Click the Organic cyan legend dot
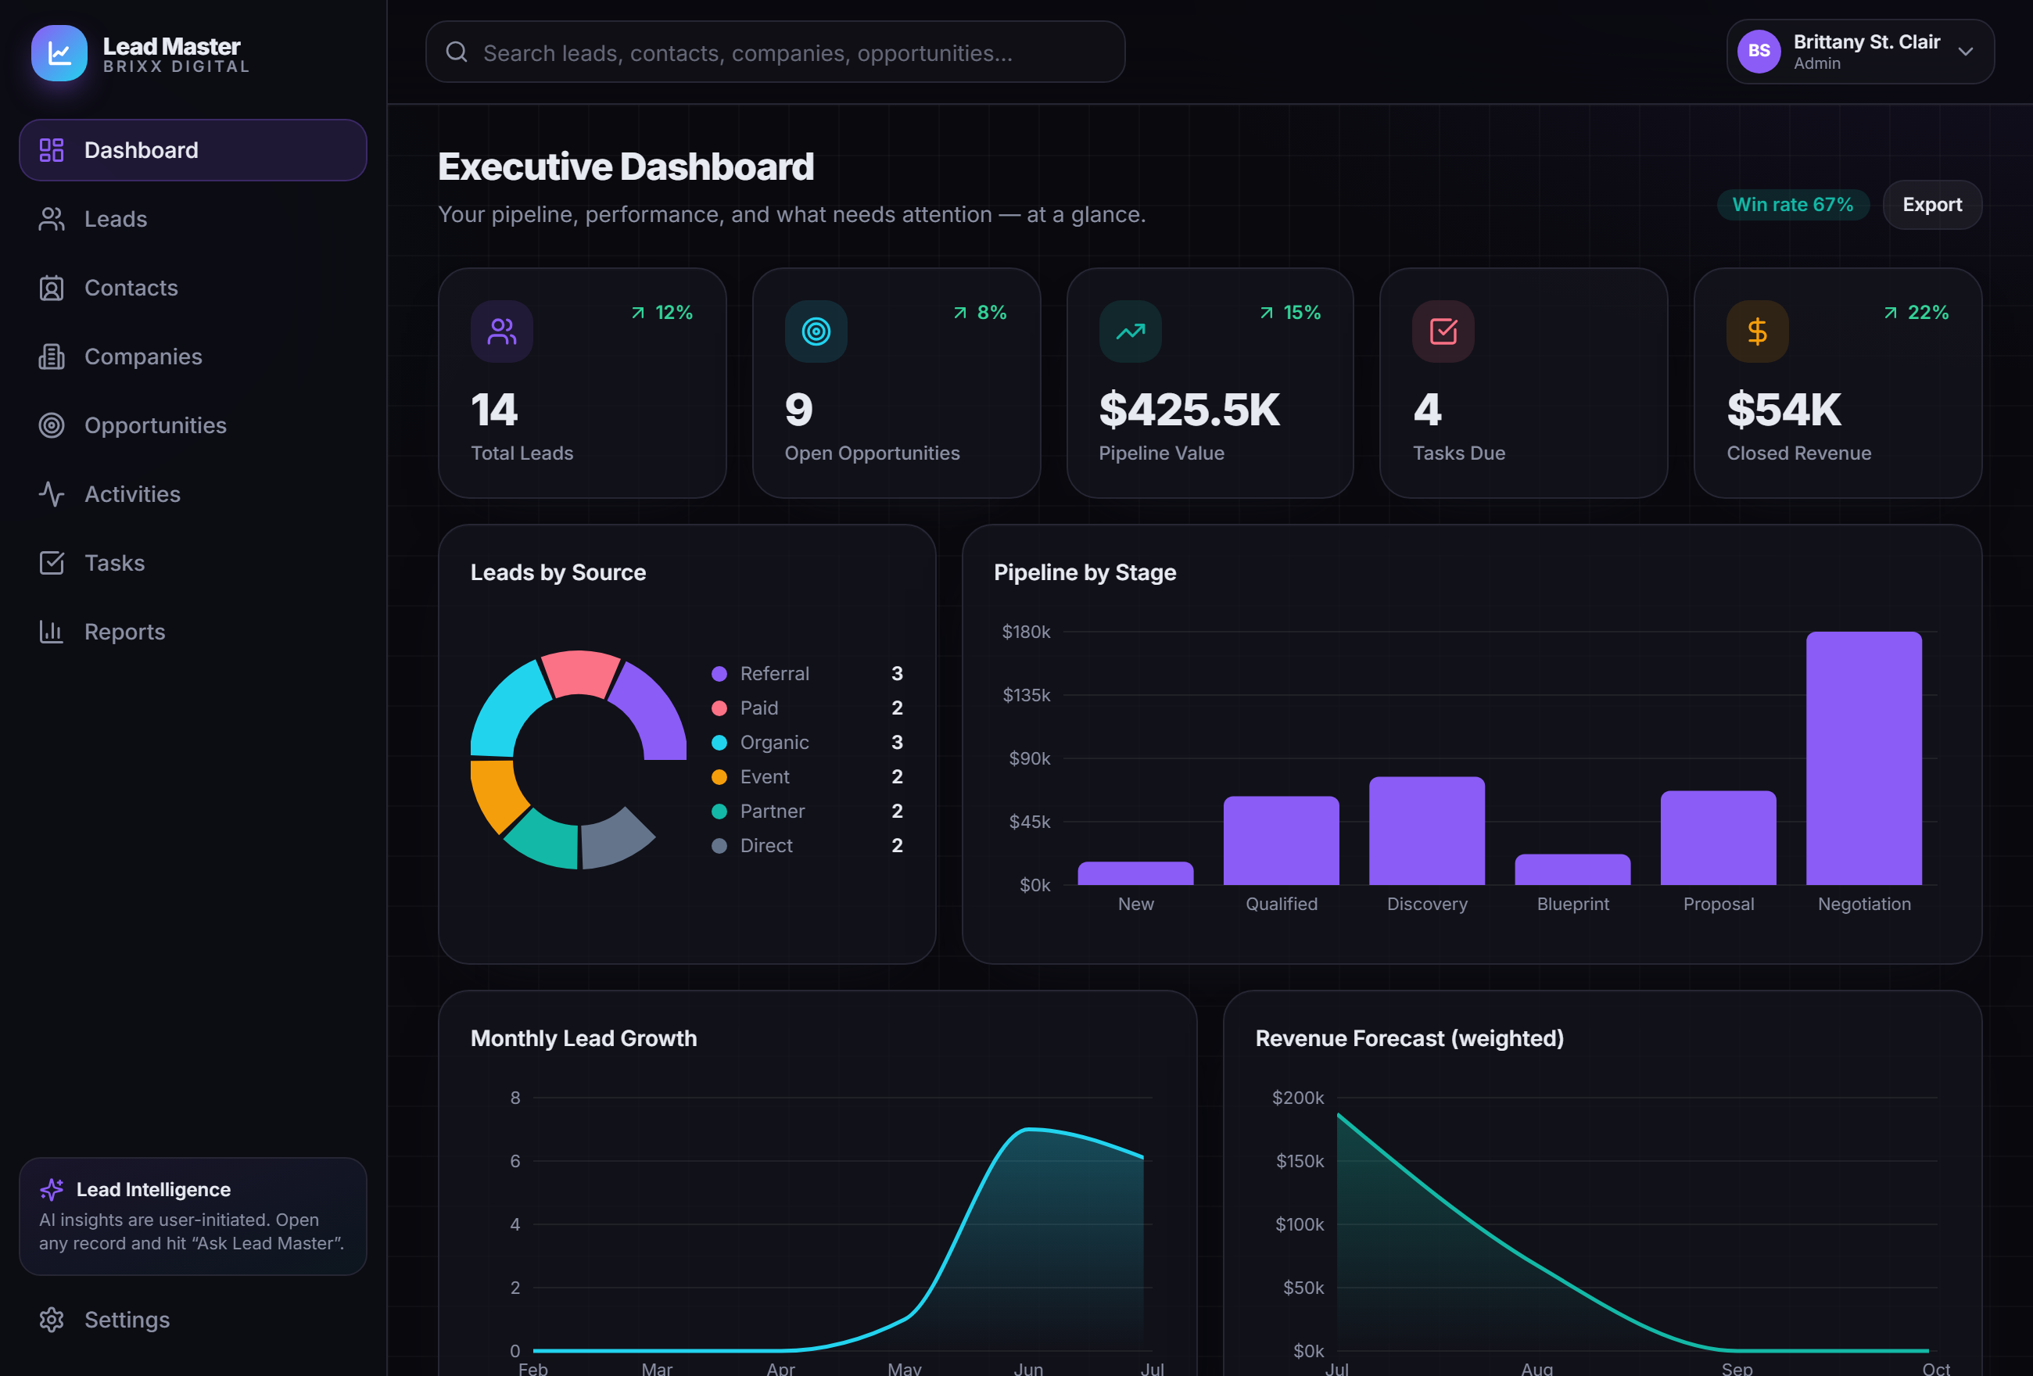 719,743
